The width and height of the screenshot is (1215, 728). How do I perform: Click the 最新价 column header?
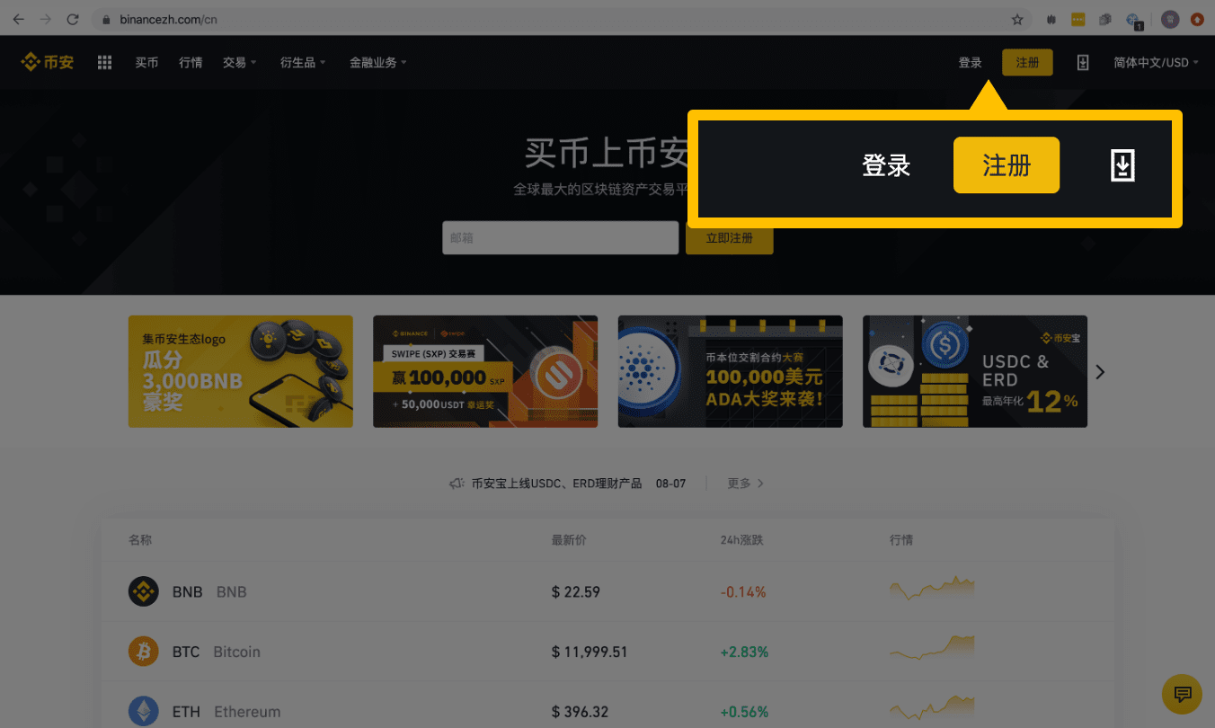click(569, 540)
